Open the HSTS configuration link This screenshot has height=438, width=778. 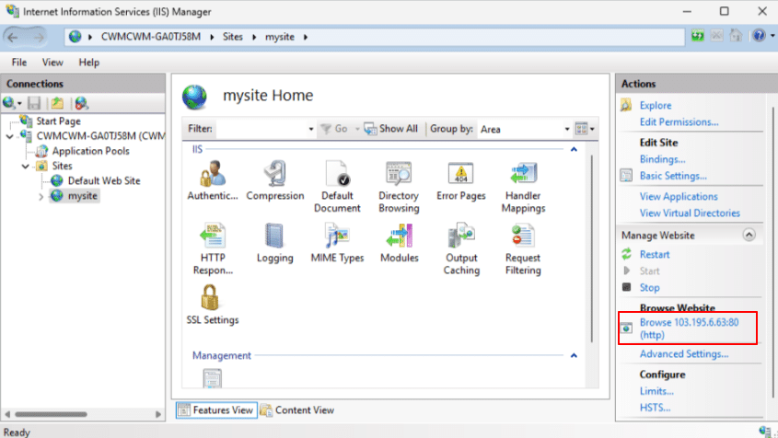[655, 408]
